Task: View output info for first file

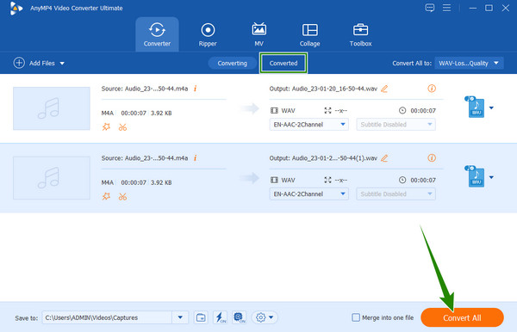Action: tap(432, 89)
